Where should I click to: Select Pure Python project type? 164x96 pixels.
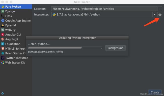[x=16, y=7]
